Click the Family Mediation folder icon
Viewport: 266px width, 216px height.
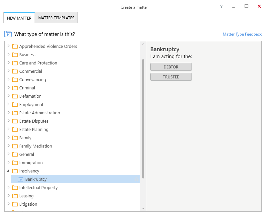[15, 146]
